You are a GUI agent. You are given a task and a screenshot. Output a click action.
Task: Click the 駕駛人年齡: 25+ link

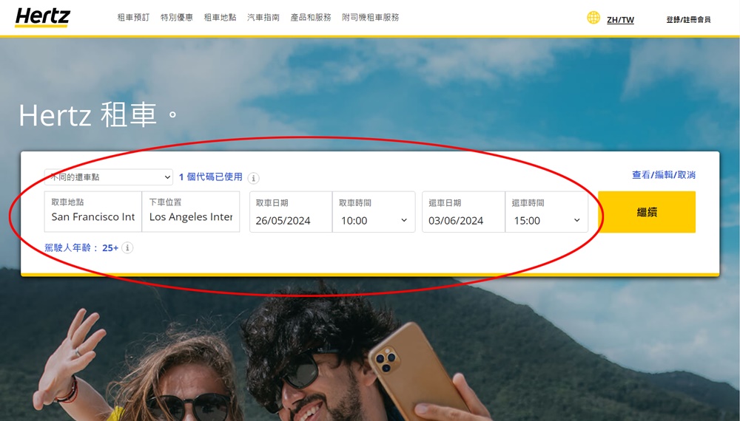tap(81, 247)
